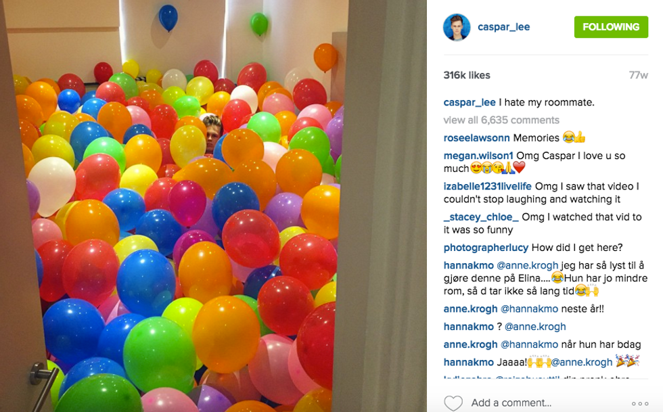Open caspar_lee profile picture avatar

pos(457,27)
